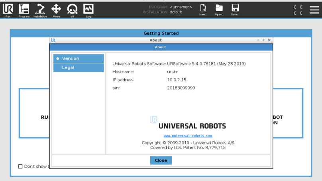Create a new program with New icon

pos(203,10)
